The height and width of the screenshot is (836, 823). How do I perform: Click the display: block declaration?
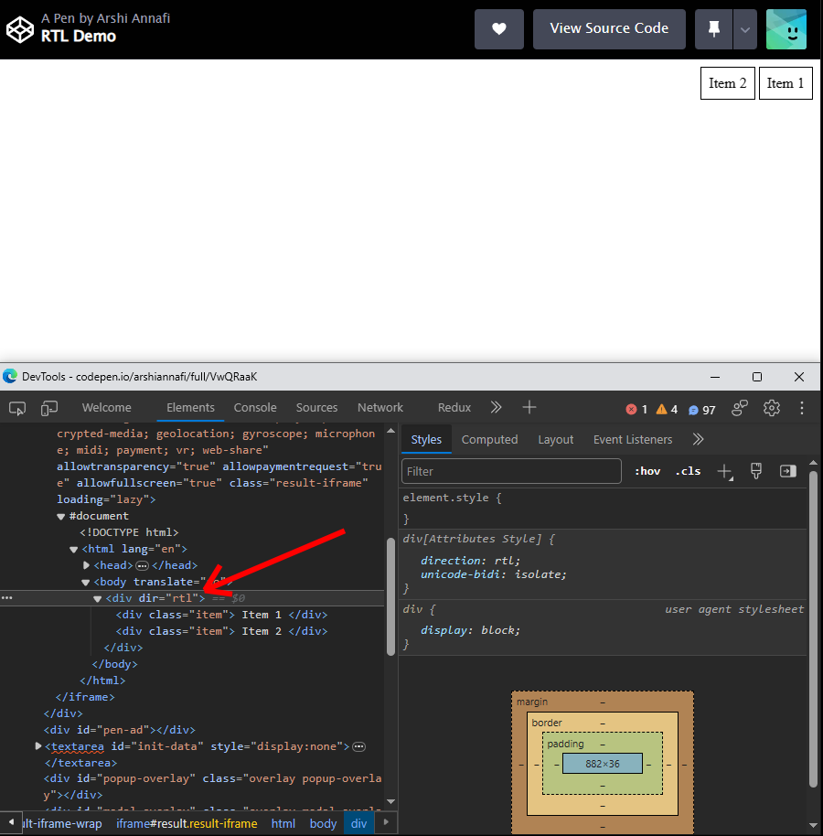470,630
